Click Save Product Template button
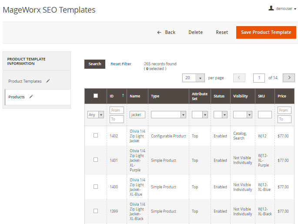 [266, 32]
